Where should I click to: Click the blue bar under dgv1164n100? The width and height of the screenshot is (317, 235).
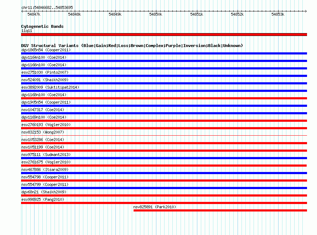tap(164, 61)
